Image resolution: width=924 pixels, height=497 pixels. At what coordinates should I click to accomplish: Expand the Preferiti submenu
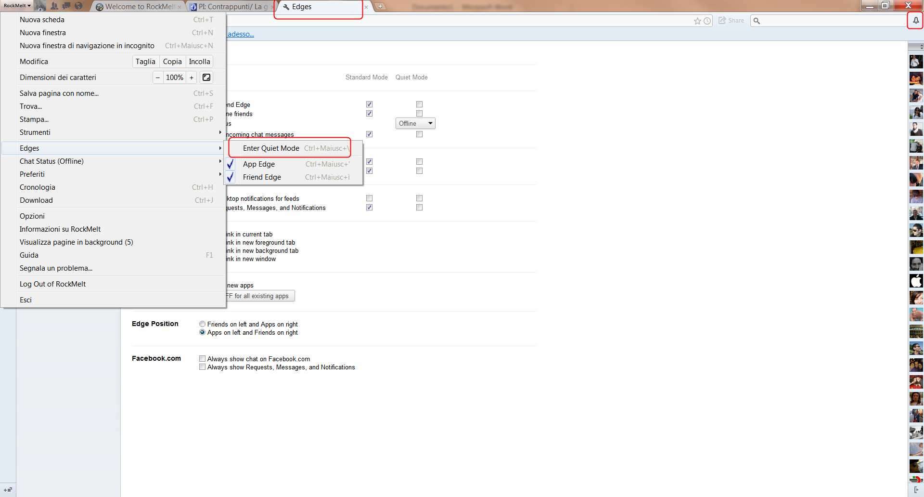click(x=114, y=174)
